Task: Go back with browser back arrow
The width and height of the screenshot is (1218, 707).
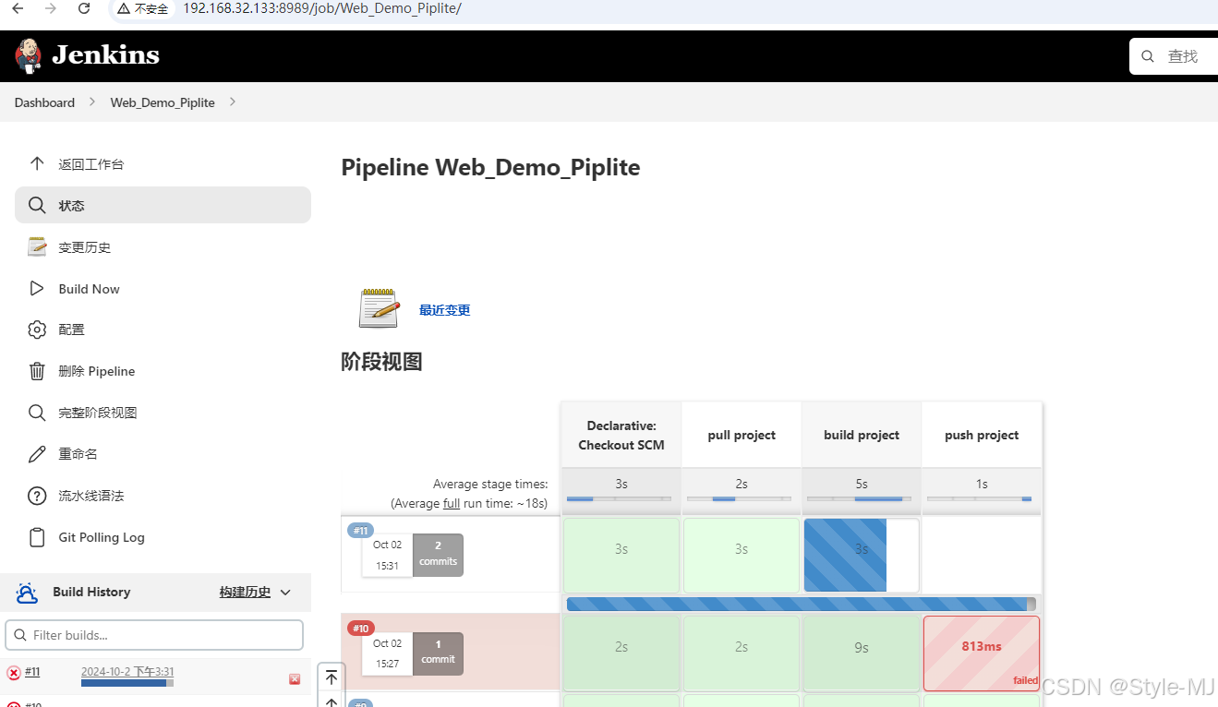Action: tap(17, 8)
